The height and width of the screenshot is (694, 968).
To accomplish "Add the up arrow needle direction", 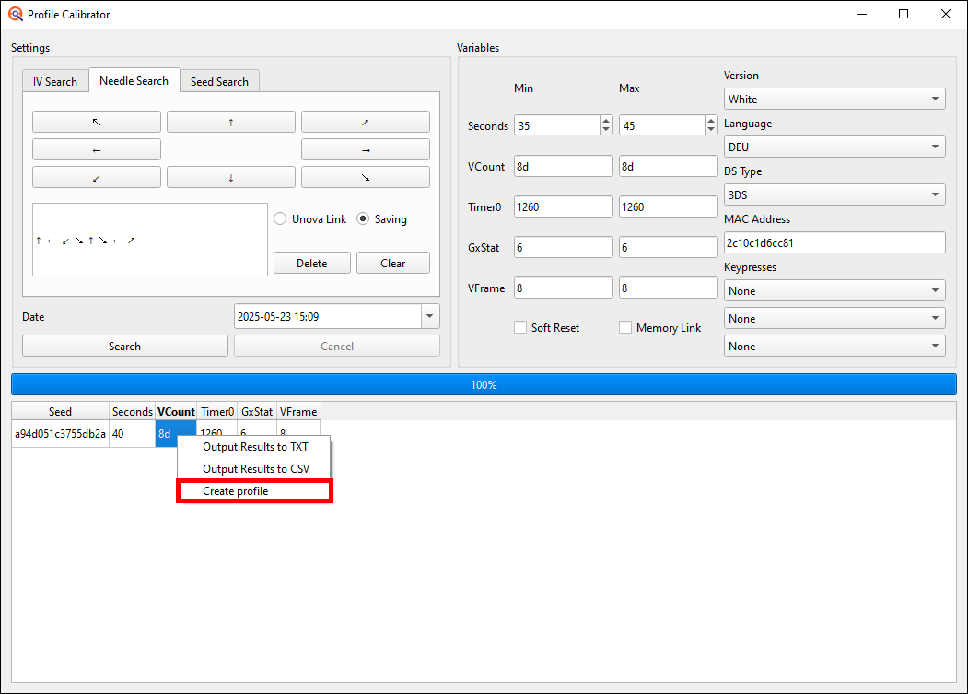I will coord(231,122).
